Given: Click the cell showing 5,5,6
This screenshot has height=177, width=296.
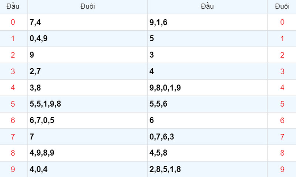Looking at the screenshot, I should pyautogui.click(x=207, y=104).
